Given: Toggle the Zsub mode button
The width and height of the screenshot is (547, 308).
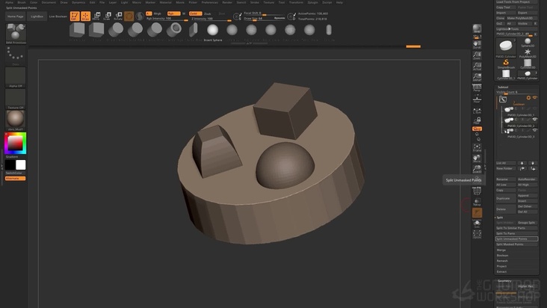Looking at the screenshot, I should 208,13.
